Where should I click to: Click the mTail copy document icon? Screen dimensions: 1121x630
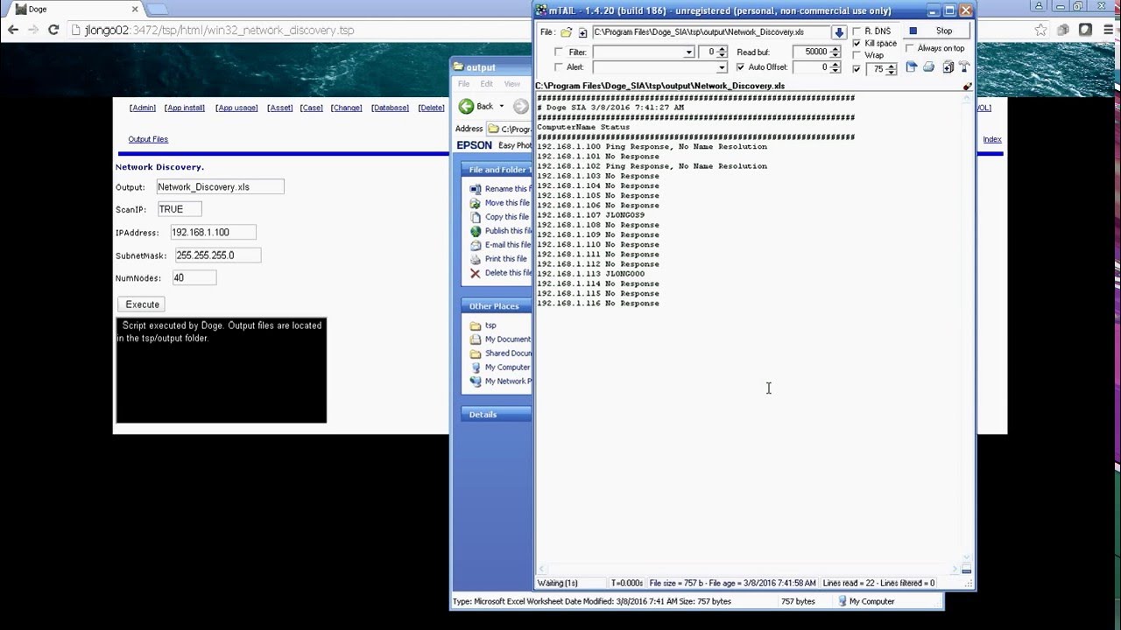point(948,67)
